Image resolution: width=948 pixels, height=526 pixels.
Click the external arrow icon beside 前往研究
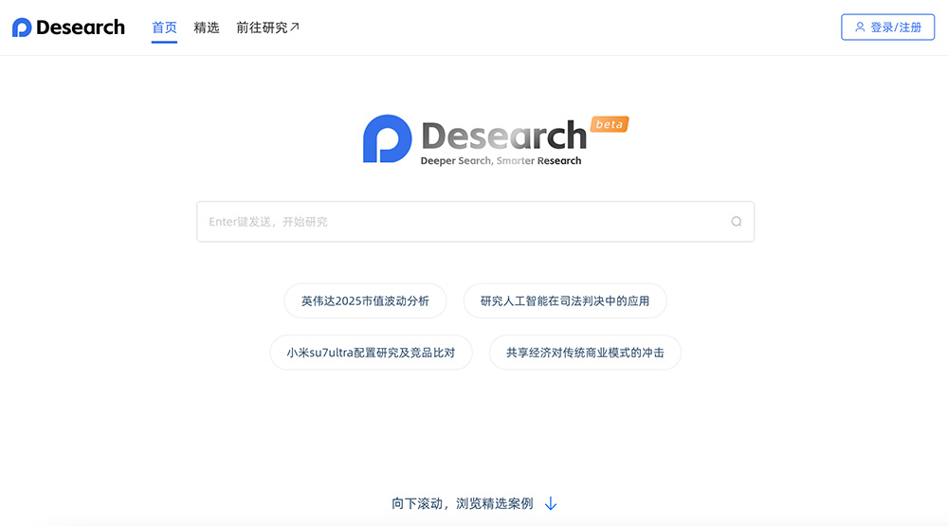[295, 27]
